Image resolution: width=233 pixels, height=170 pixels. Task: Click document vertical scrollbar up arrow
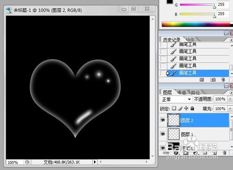(x=152, y=19)
